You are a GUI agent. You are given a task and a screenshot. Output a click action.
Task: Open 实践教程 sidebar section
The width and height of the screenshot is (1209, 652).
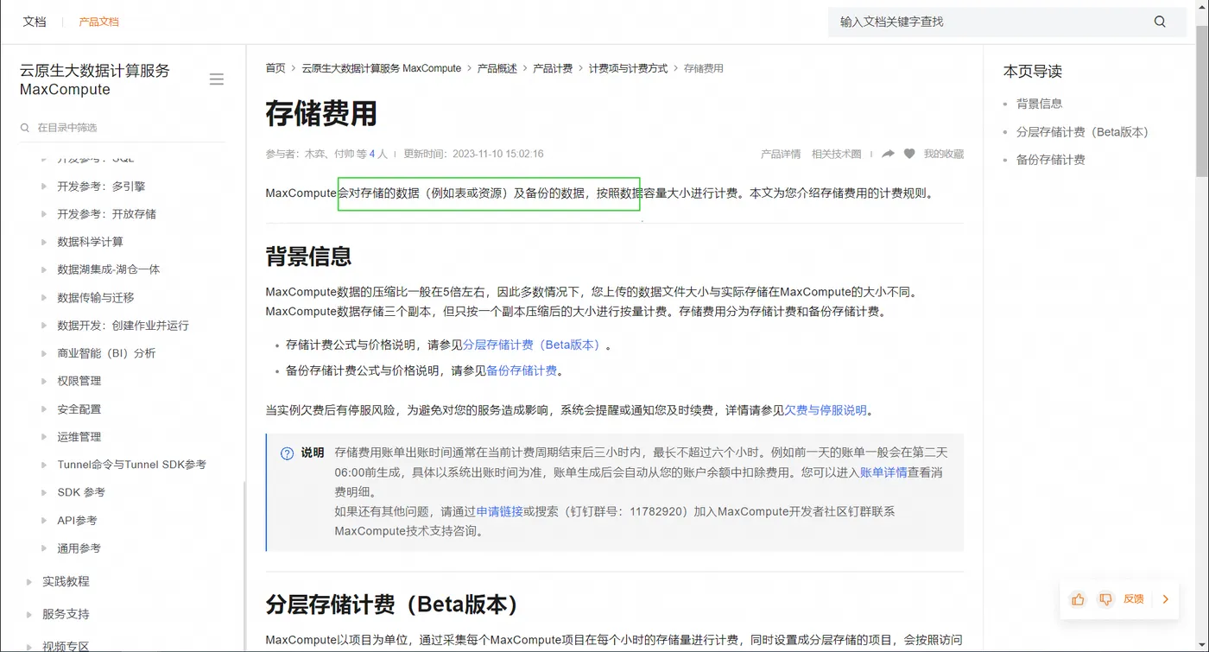click(x=66, y=581)
